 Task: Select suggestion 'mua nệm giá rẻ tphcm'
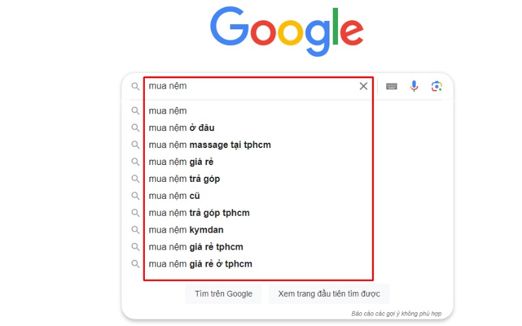[x=196, y=247]
